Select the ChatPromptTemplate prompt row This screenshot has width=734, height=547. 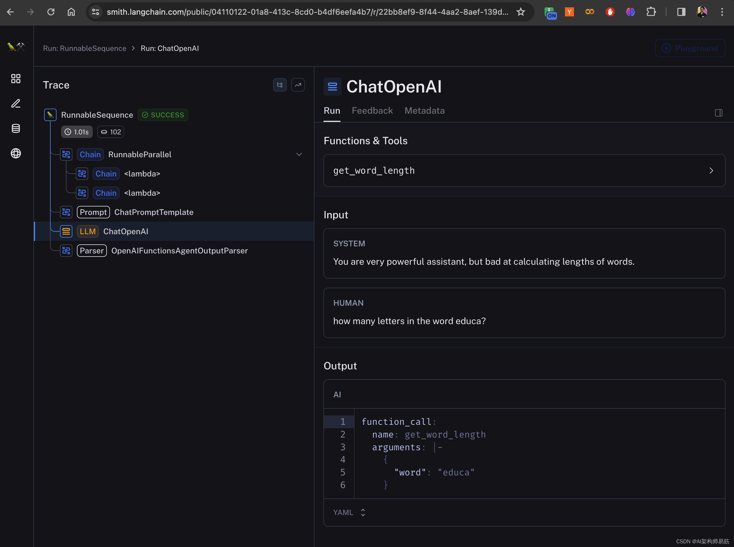pyautogui.click(x=174, y=212)
